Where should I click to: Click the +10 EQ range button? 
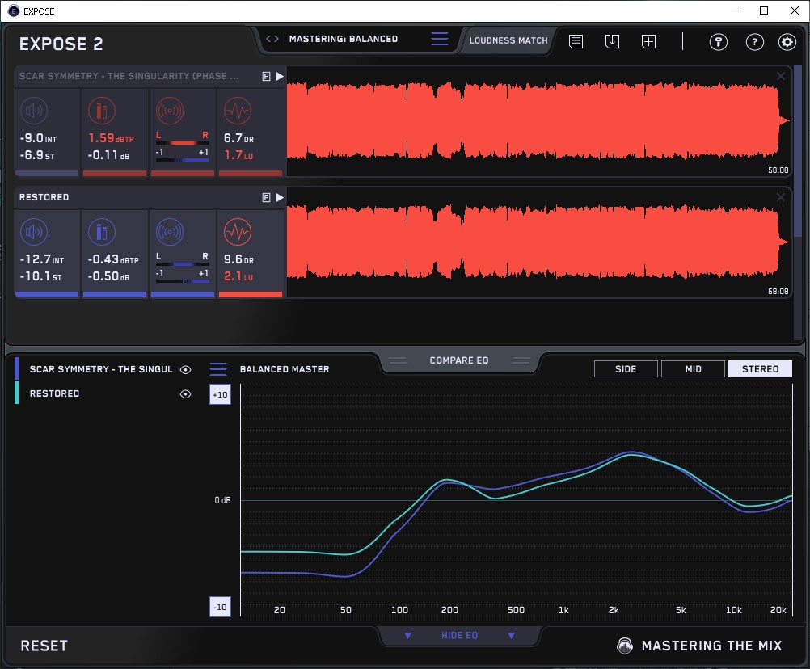click(220, 393)
